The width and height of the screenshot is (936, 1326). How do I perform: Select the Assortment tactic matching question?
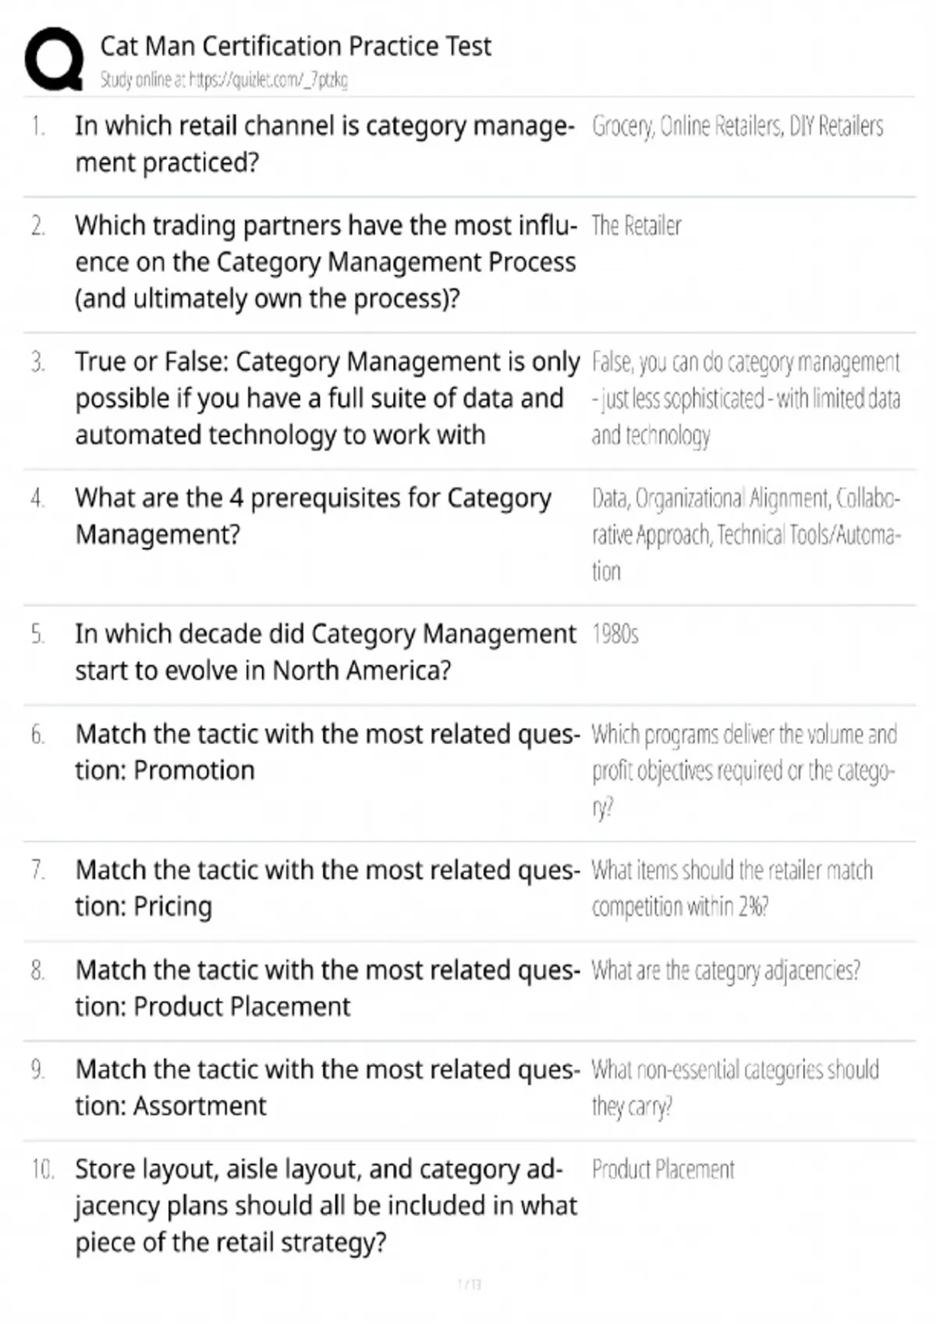(x=327, y=1087)
